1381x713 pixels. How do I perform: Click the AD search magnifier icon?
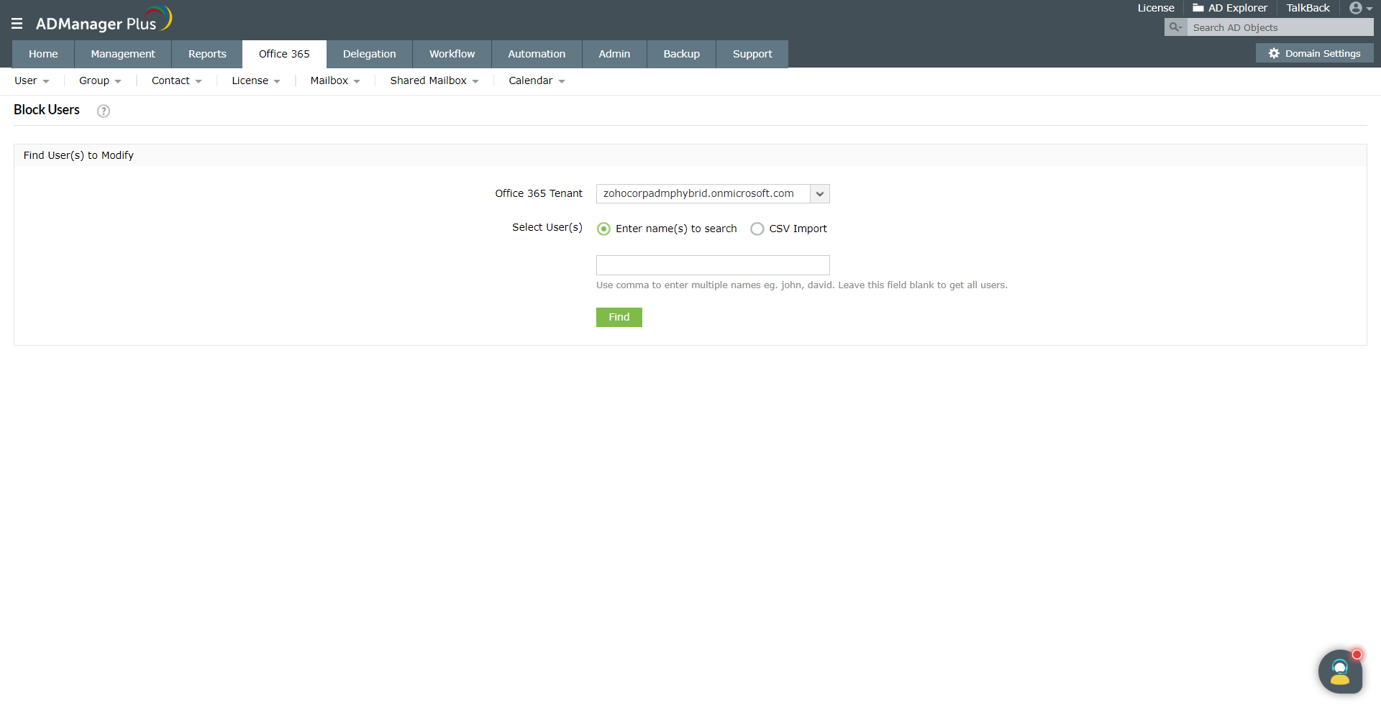[x=1175, y=27]
